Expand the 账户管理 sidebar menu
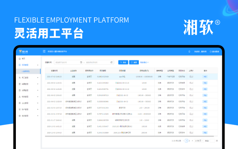Image resolution: width=238 pixels, height=149 pixels. [38, 109]
